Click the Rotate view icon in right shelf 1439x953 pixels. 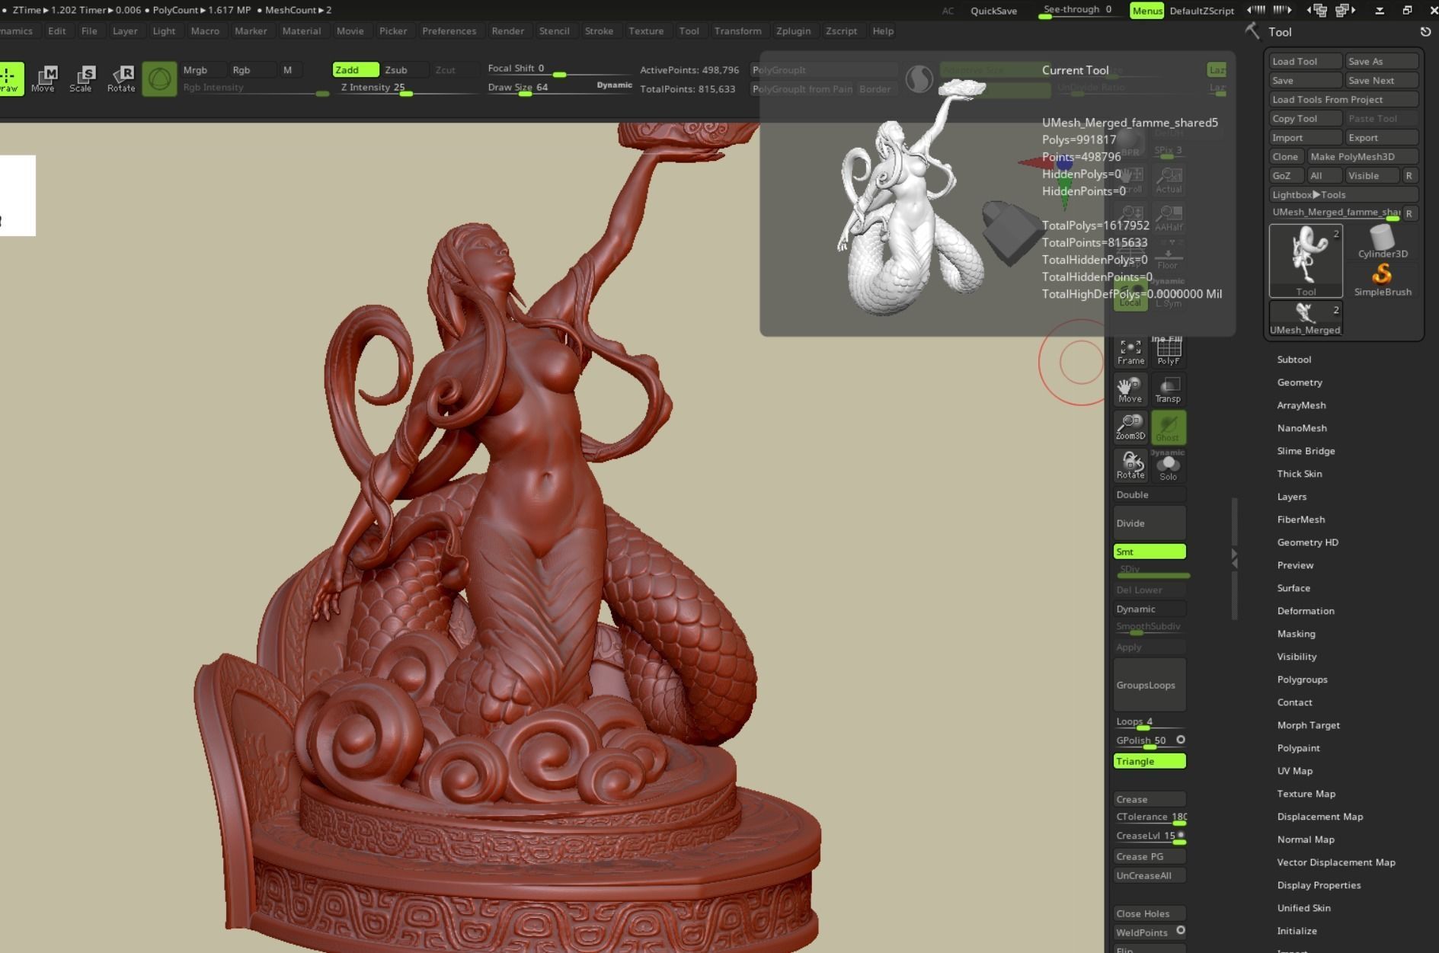click(1130, 465)
